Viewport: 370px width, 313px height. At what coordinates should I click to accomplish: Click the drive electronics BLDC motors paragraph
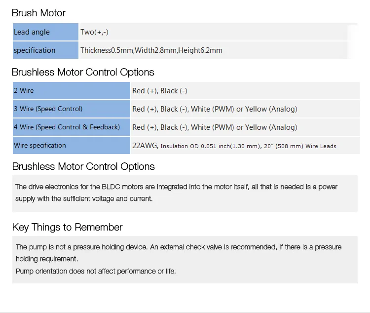[176, 193]
